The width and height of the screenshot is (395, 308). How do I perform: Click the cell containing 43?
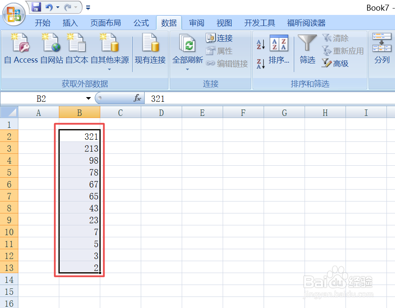tap(80, 208)
